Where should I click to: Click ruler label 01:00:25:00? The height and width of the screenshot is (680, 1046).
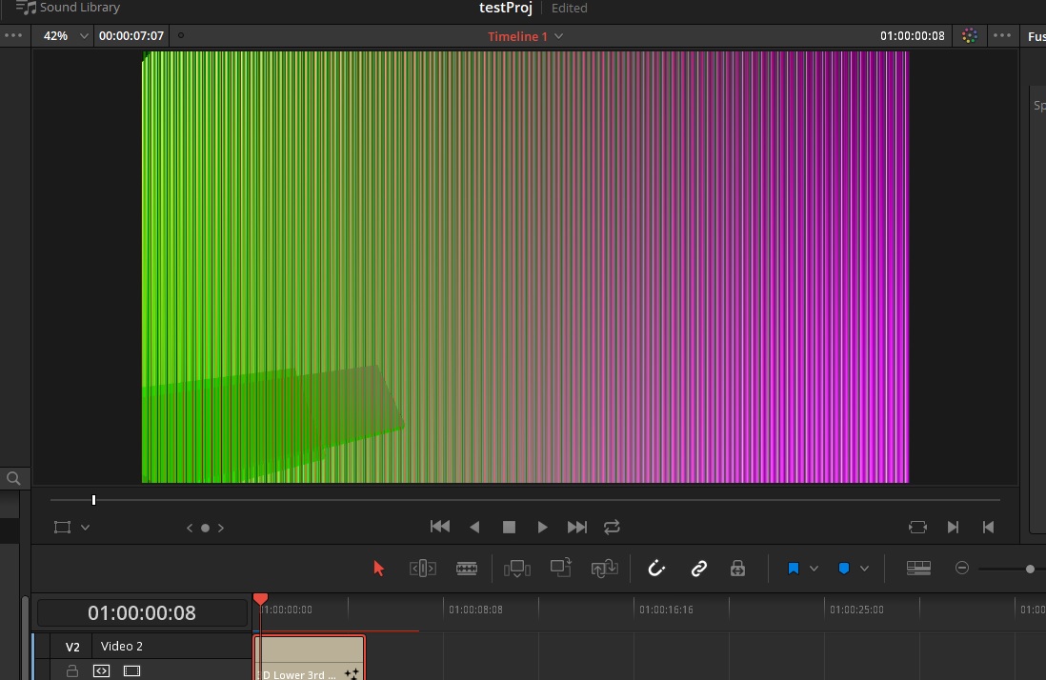click(x=856, y=610)
